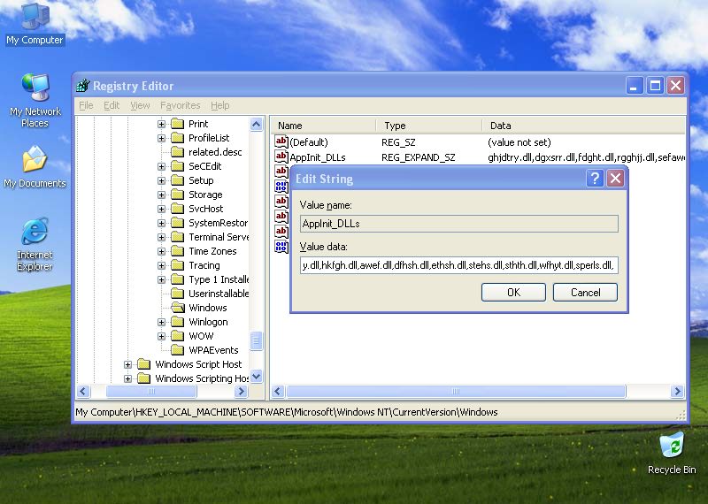This screenshot has width=708, height=504.
Task: Select the Type 1 Installer tree key
Action: 219,279
